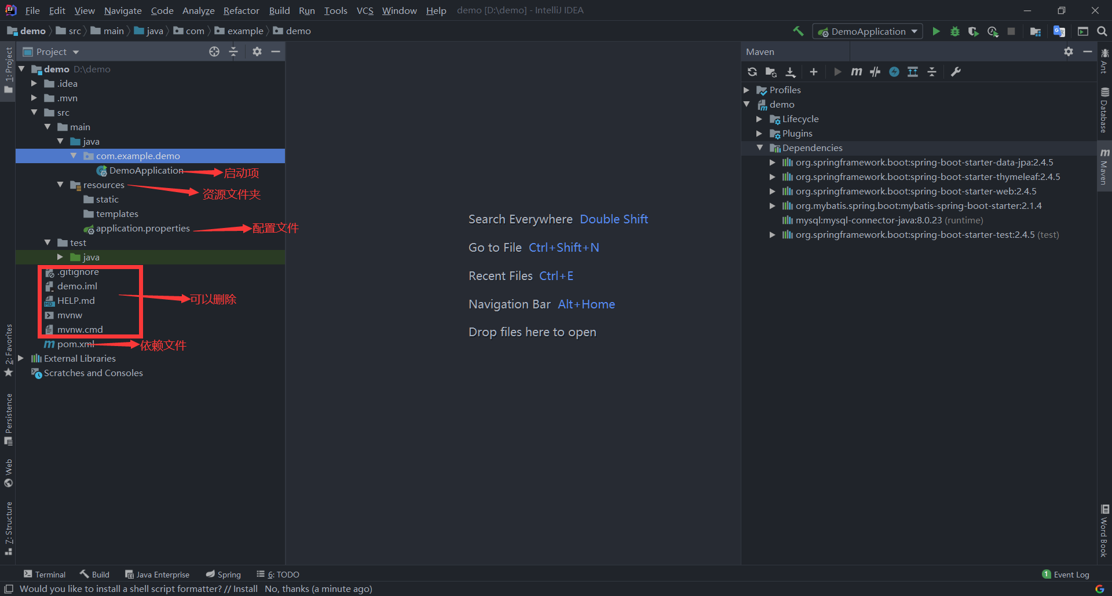Open the Tools menu
The image size is (1112, 596).
coord(336,10)
